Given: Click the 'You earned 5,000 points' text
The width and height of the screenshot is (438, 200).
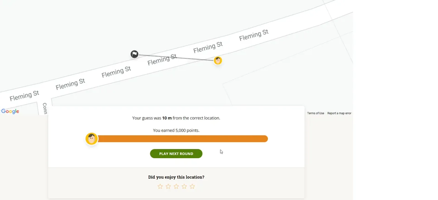Looking at the screenshot, I should tap(176, 130).
